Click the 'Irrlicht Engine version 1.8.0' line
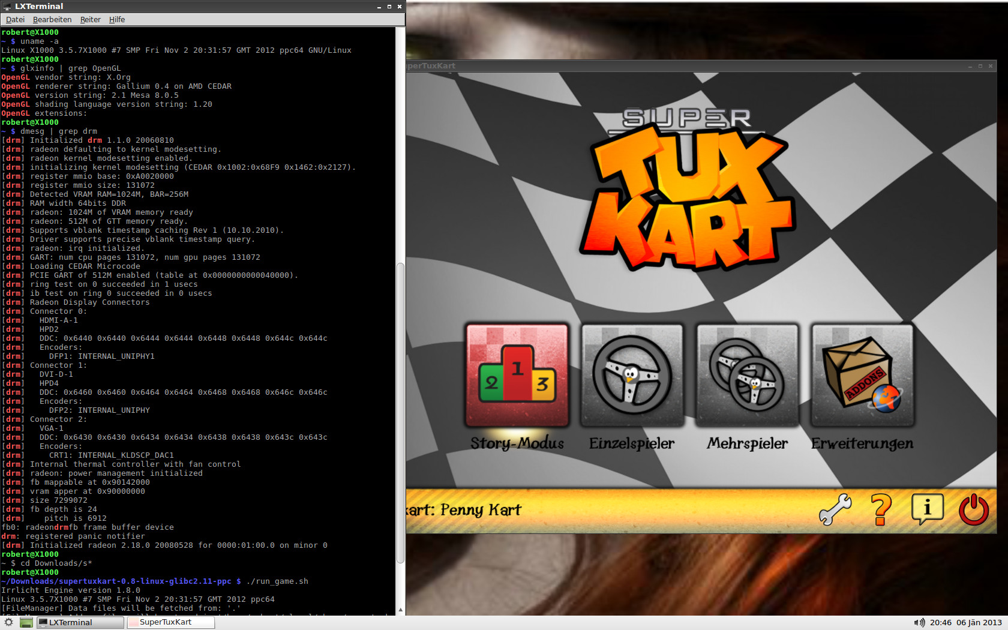The width and height of the screenshot is (1008, 630). (71, 590)
